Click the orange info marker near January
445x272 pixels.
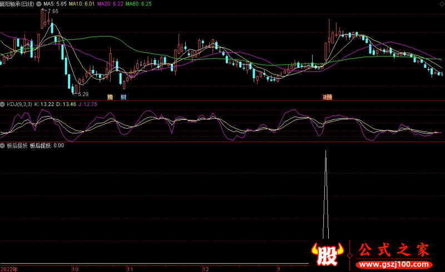click(327, 97)
